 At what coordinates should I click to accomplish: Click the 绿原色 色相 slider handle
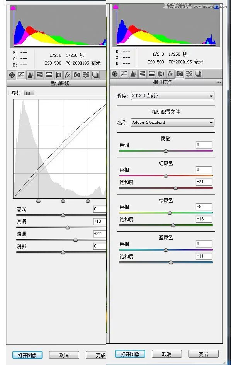point(170,213)
